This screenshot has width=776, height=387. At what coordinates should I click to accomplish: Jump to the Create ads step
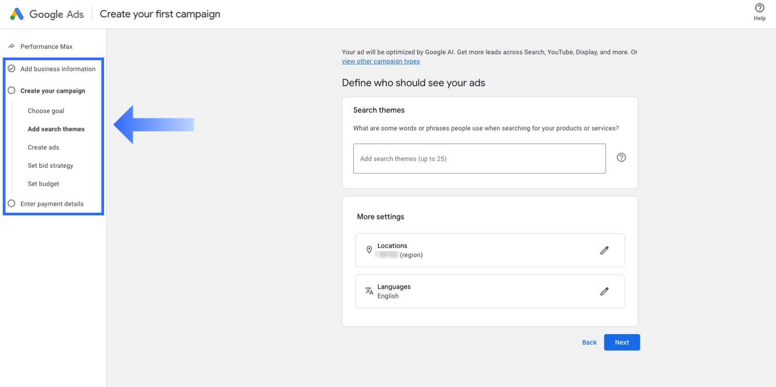(x=43, y=147)
